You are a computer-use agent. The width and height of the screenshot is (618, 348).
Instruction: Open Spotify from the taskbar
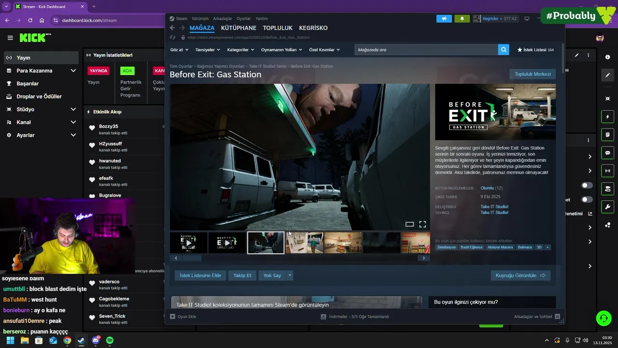pos(110,340)
